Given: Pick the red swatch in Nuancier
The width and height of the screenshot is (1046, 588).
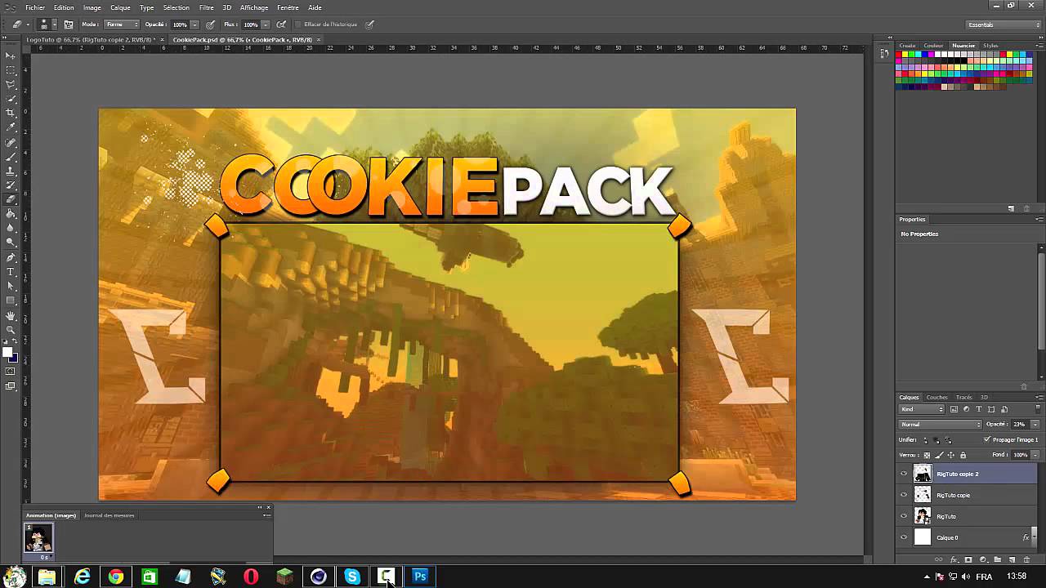Looking at the screenshot, I should tap(899, 55).
